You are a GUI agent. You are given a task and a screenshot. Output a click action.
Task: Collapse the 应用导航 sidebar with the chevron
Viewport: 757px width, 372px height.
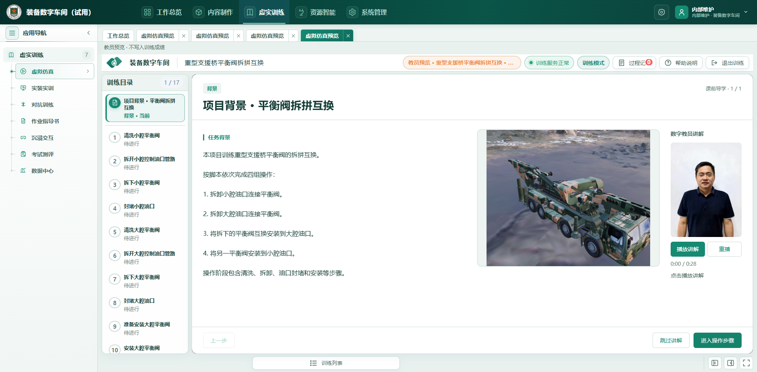[x=89, y=33]
